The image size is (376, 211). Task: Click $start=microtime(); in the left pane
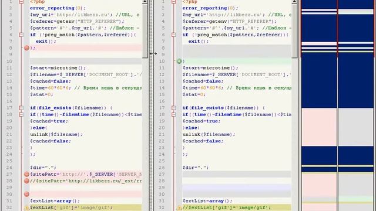point(58,68)
